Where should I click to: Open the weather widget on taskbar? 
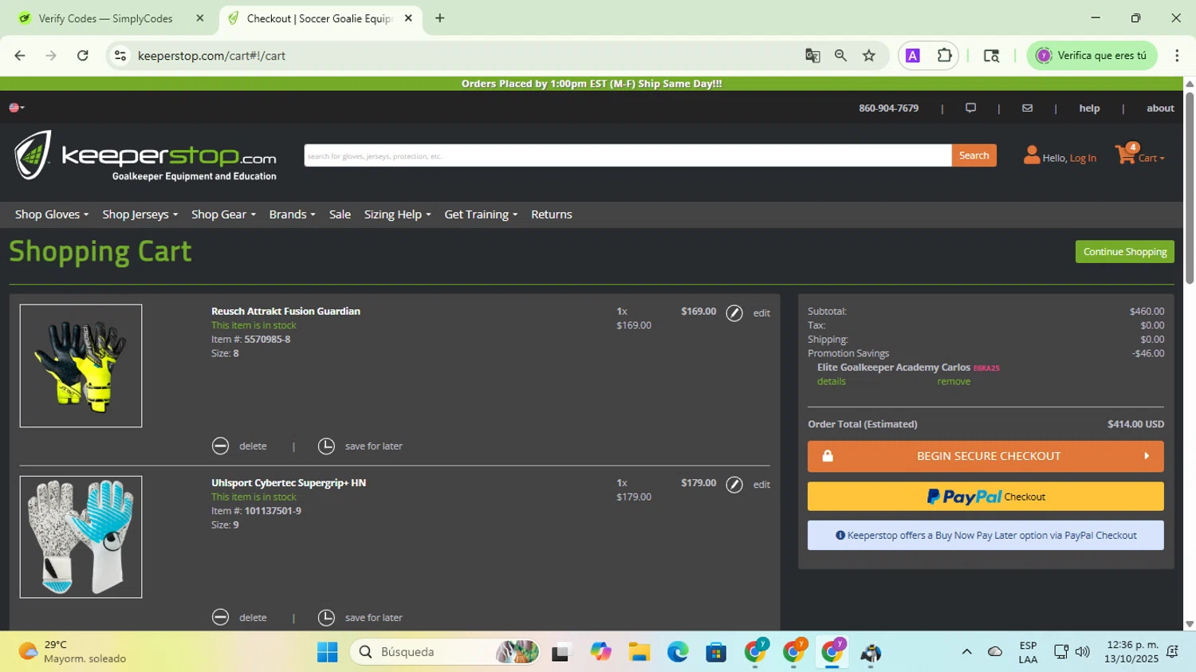[73, 652]
